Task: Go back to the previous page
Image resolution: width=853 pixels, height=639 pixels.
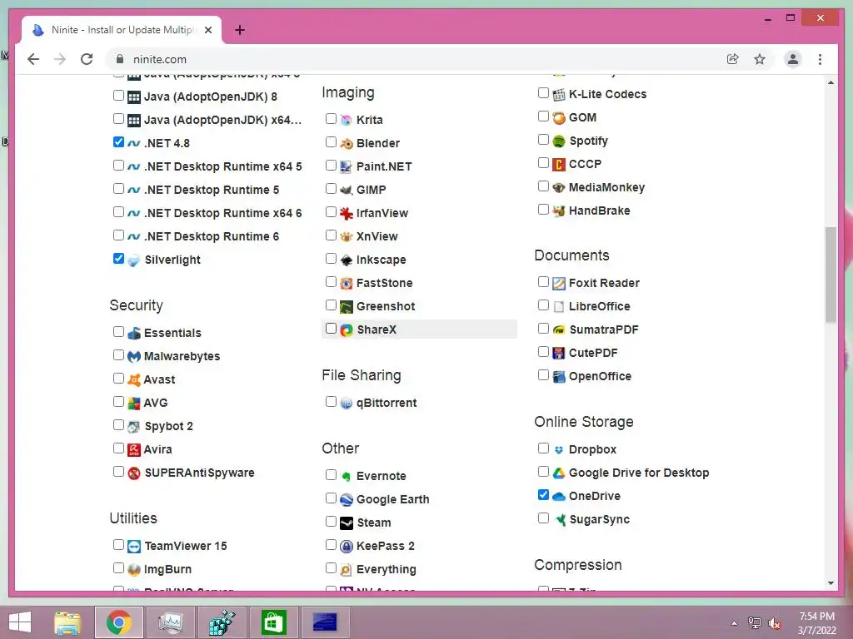Action: (x=33, y=59)
